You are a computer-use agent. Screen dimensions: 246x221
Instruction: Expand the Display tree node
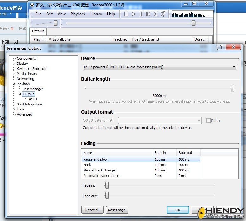pos(14,64)
